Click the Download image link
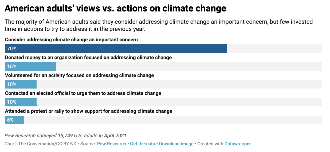This screenshot has width=330, height=152. tap(176, 144)
